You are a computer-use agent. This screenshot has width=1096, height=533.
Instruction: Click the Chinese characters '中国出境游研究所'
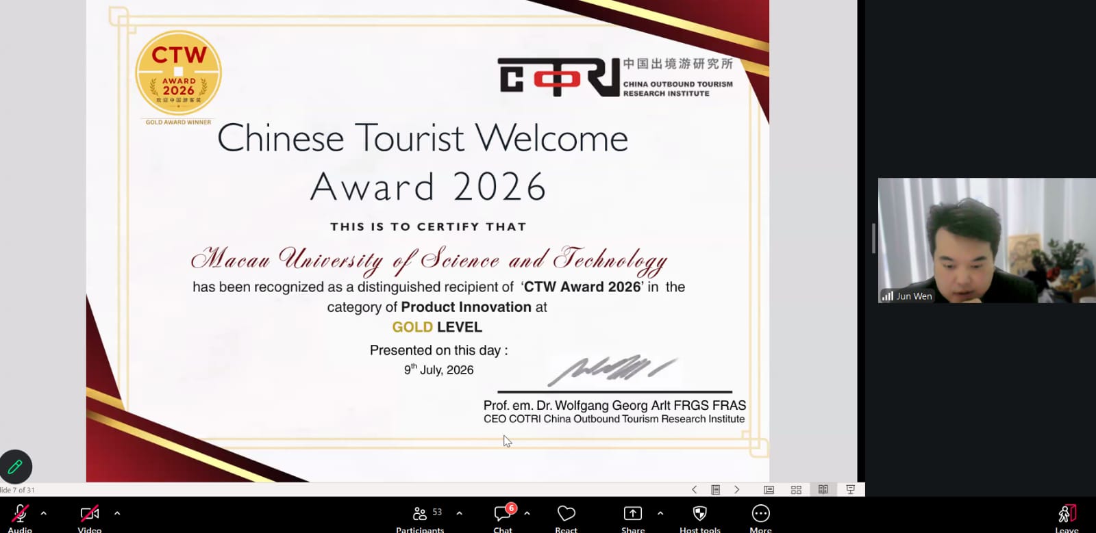678,64
